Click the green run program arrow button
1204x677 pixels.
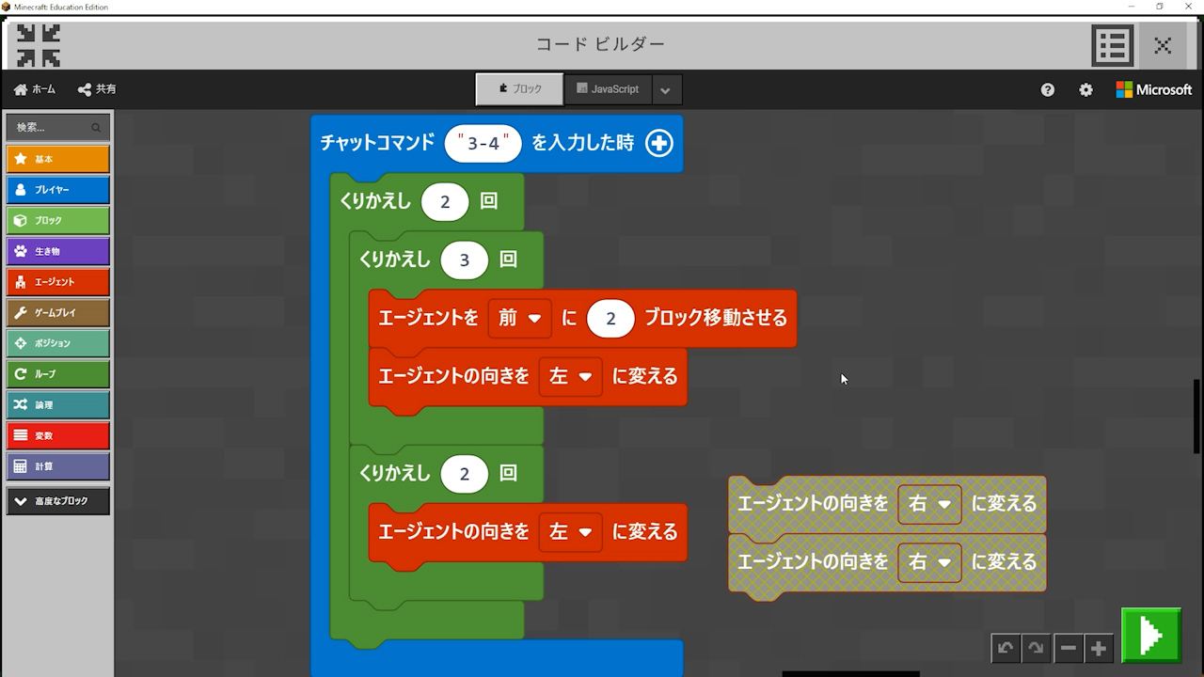point(1150,637)
